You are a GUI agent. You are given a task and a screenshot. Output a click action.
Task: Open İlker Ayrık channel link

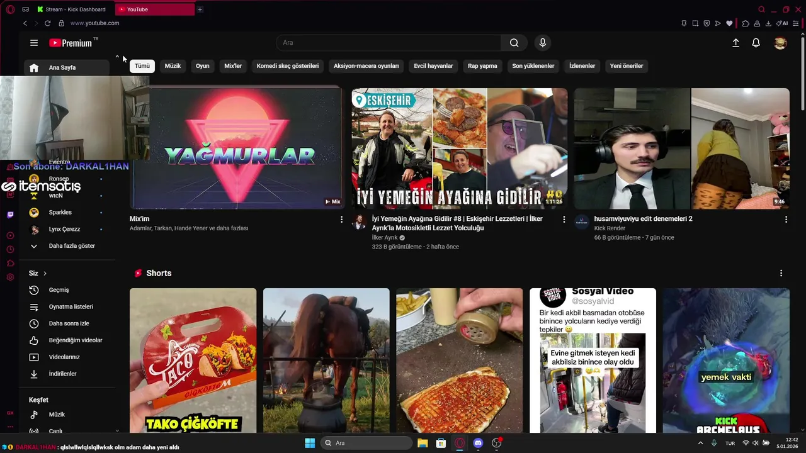pyautogui.click(x=385, y=238)
